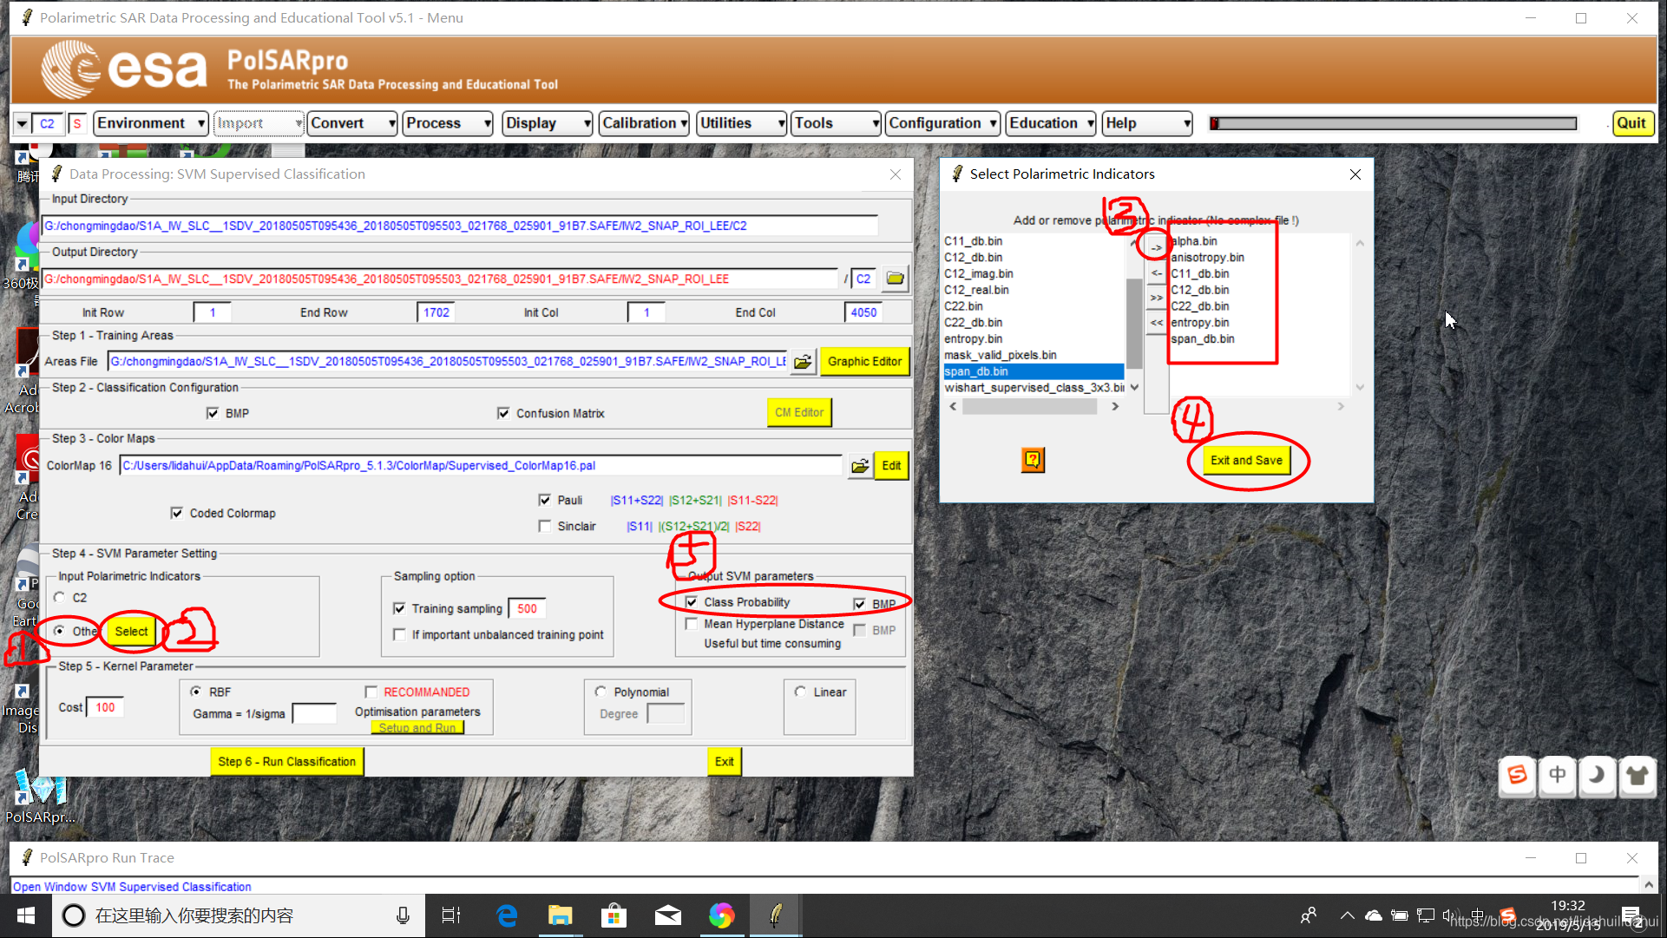Viewport: 1667px width, 938px height.
Task: Open Mail app from the taskbar
Action: tap(667, 915)
